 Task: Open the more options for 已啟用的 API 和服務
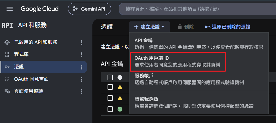[82, 42]
